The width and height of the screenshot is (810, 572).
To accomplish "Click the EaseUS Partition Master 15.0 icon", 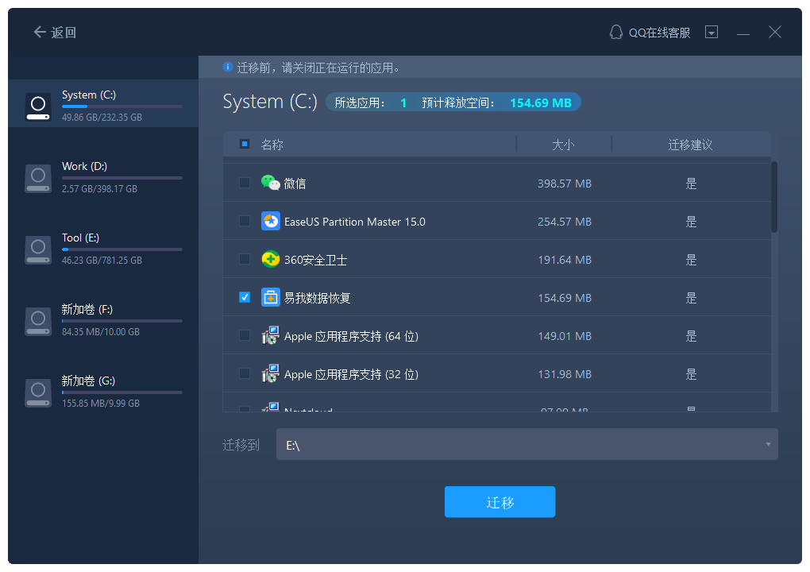I will 271,221.
